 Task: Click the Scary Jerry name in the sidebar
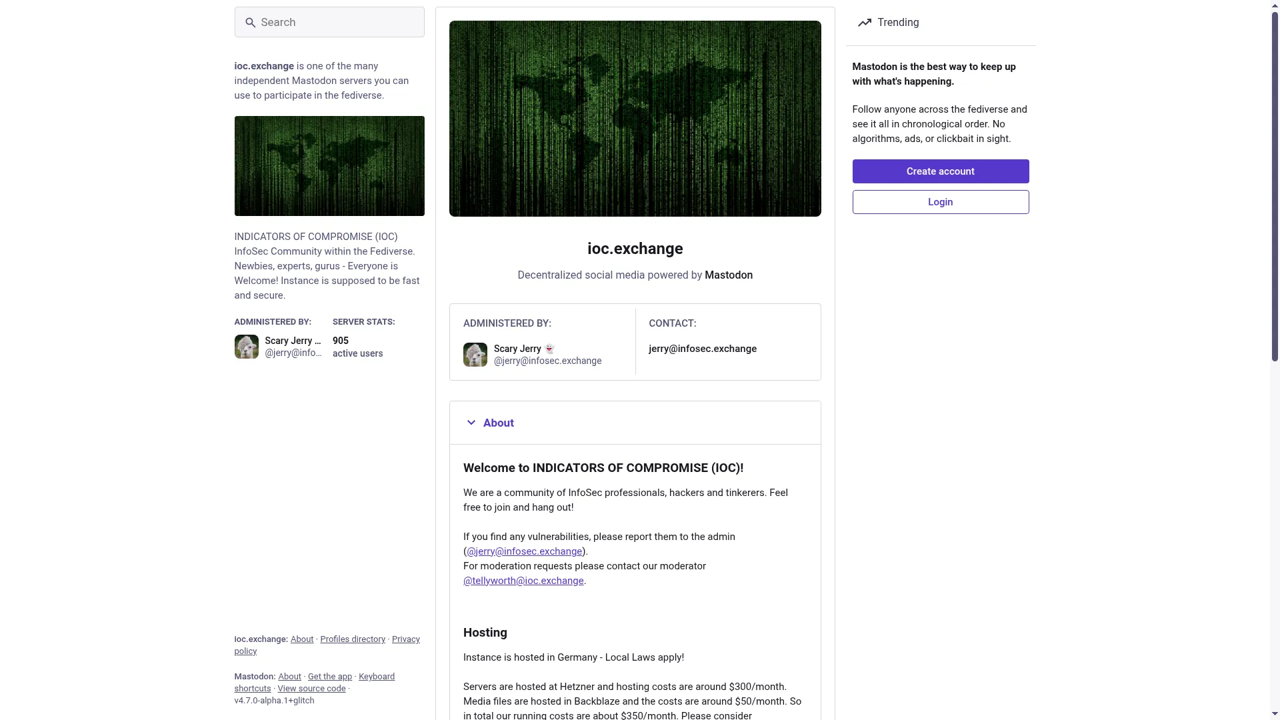coord(293,341)
